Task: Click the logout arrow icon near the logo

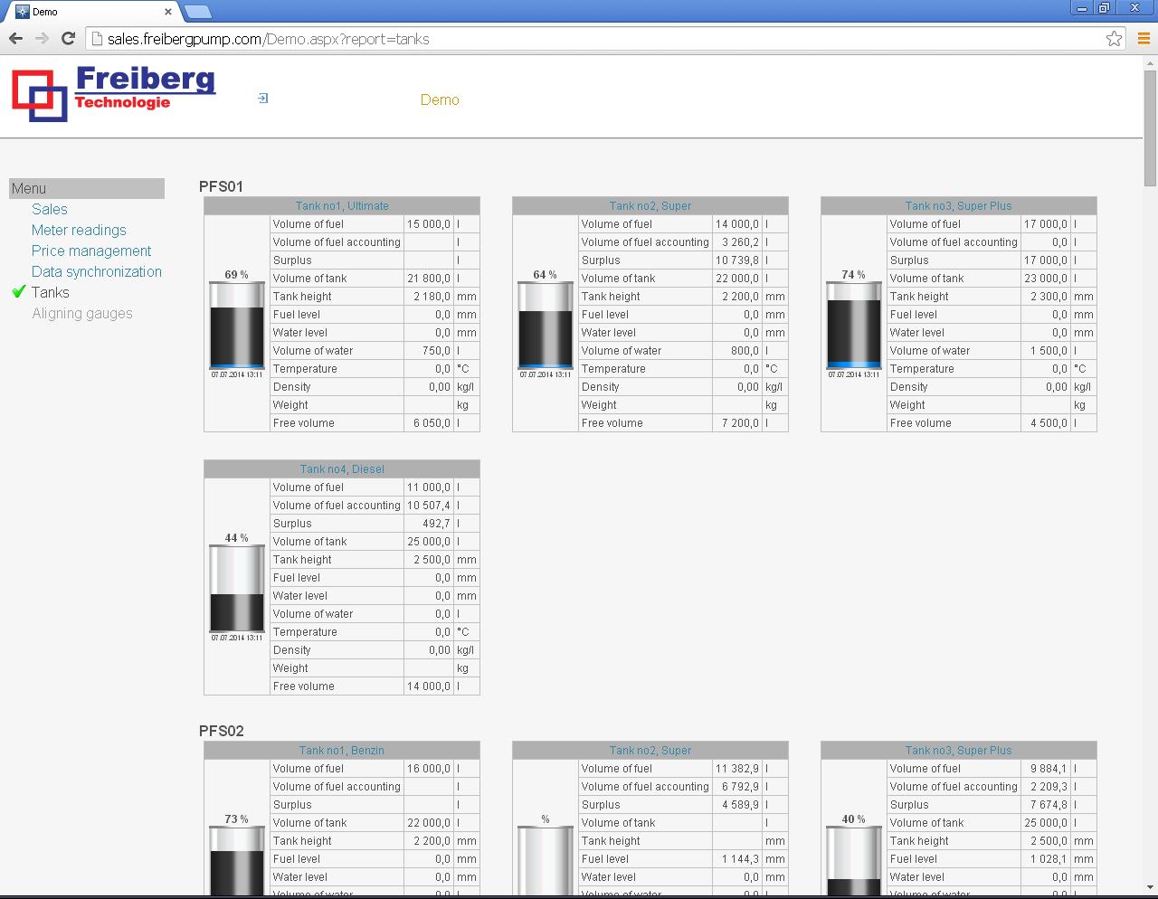Action: (261, 97)
